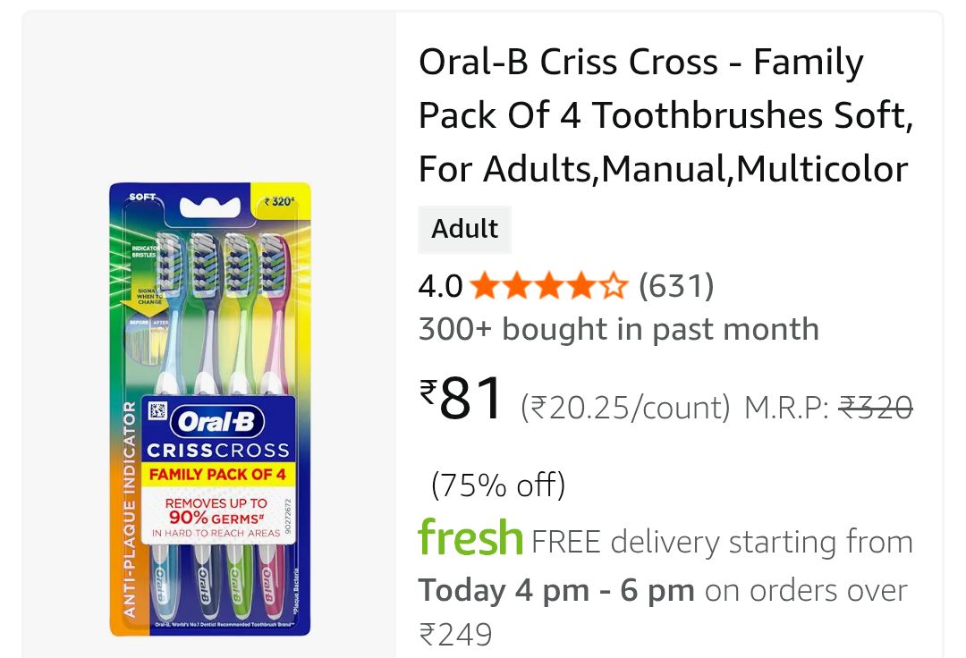This screenshot has width=966, height=658.
Task: Click the 4.0 rating number
Action: pyautogui.click(x=440, y=286)
